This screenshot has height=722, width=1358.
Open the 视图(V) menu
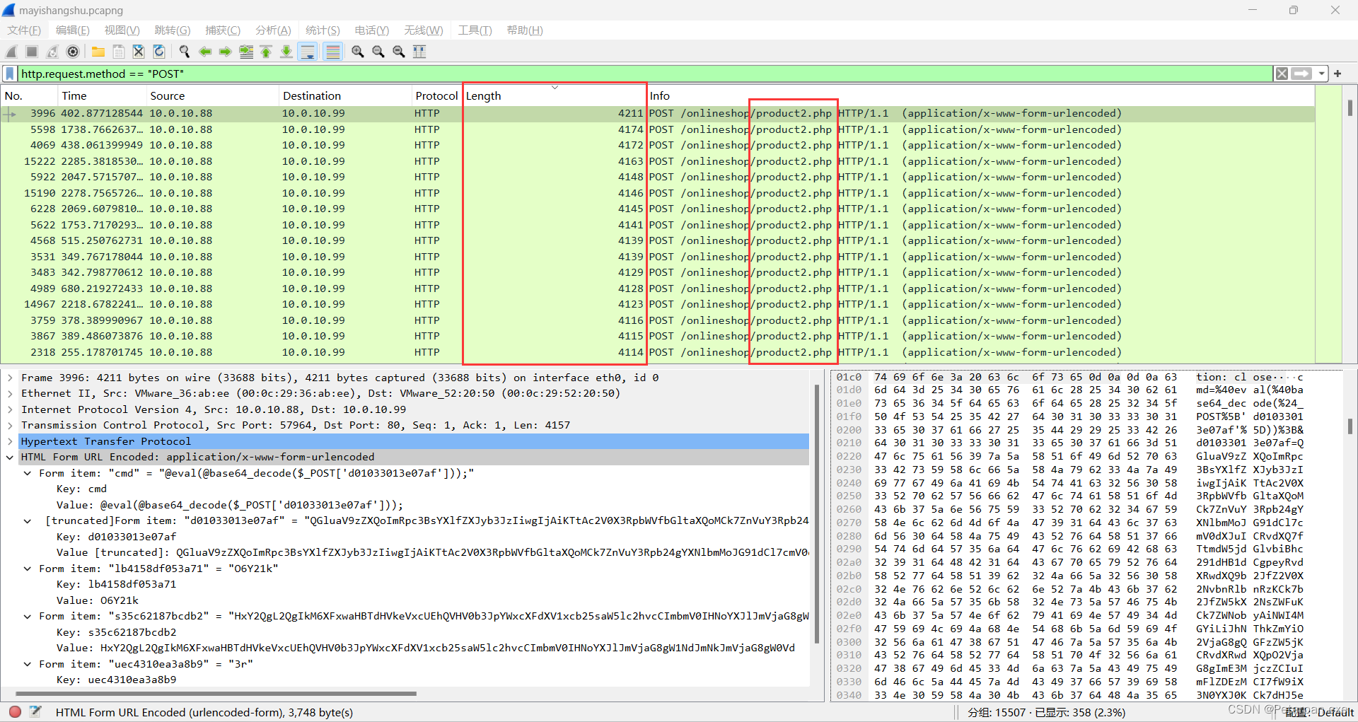pyautogui.click(x=122, y=30)
